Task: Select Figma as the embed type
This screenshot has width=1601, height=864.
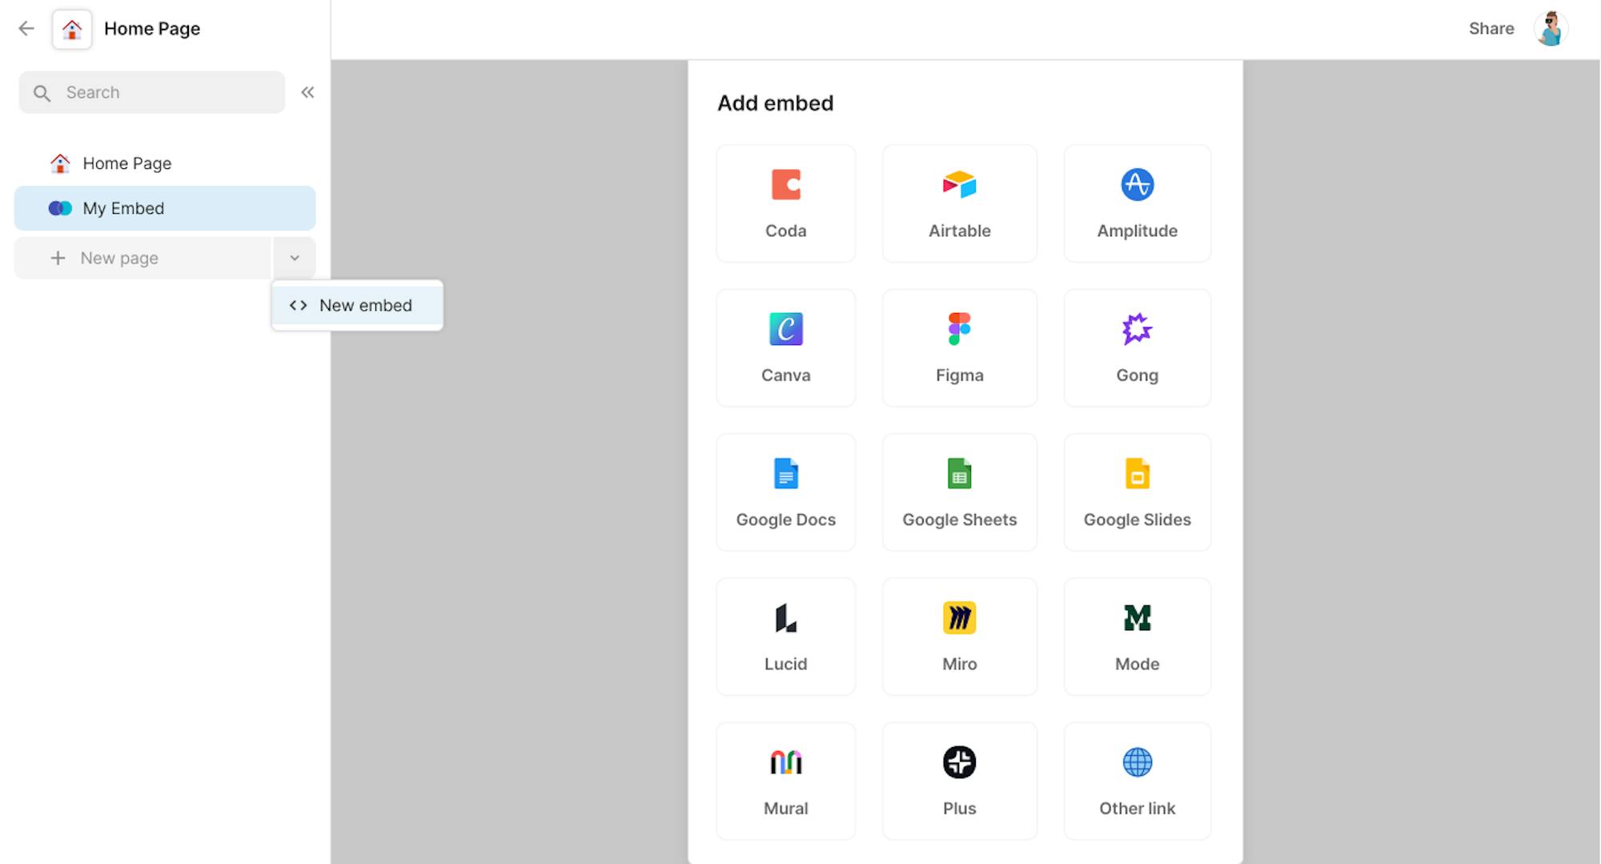Action: click(x=959, y=348)
